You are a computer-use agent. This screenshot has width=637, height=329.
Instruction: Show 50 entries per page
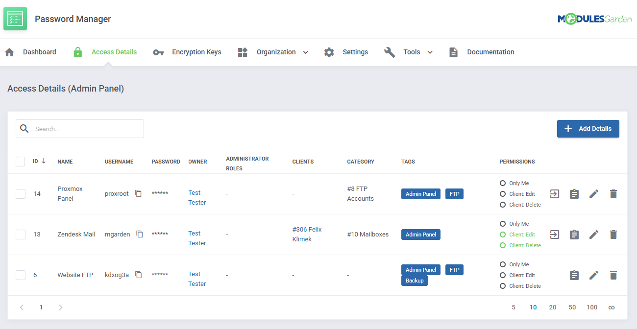pyautogui.click(x=572, y=307)
